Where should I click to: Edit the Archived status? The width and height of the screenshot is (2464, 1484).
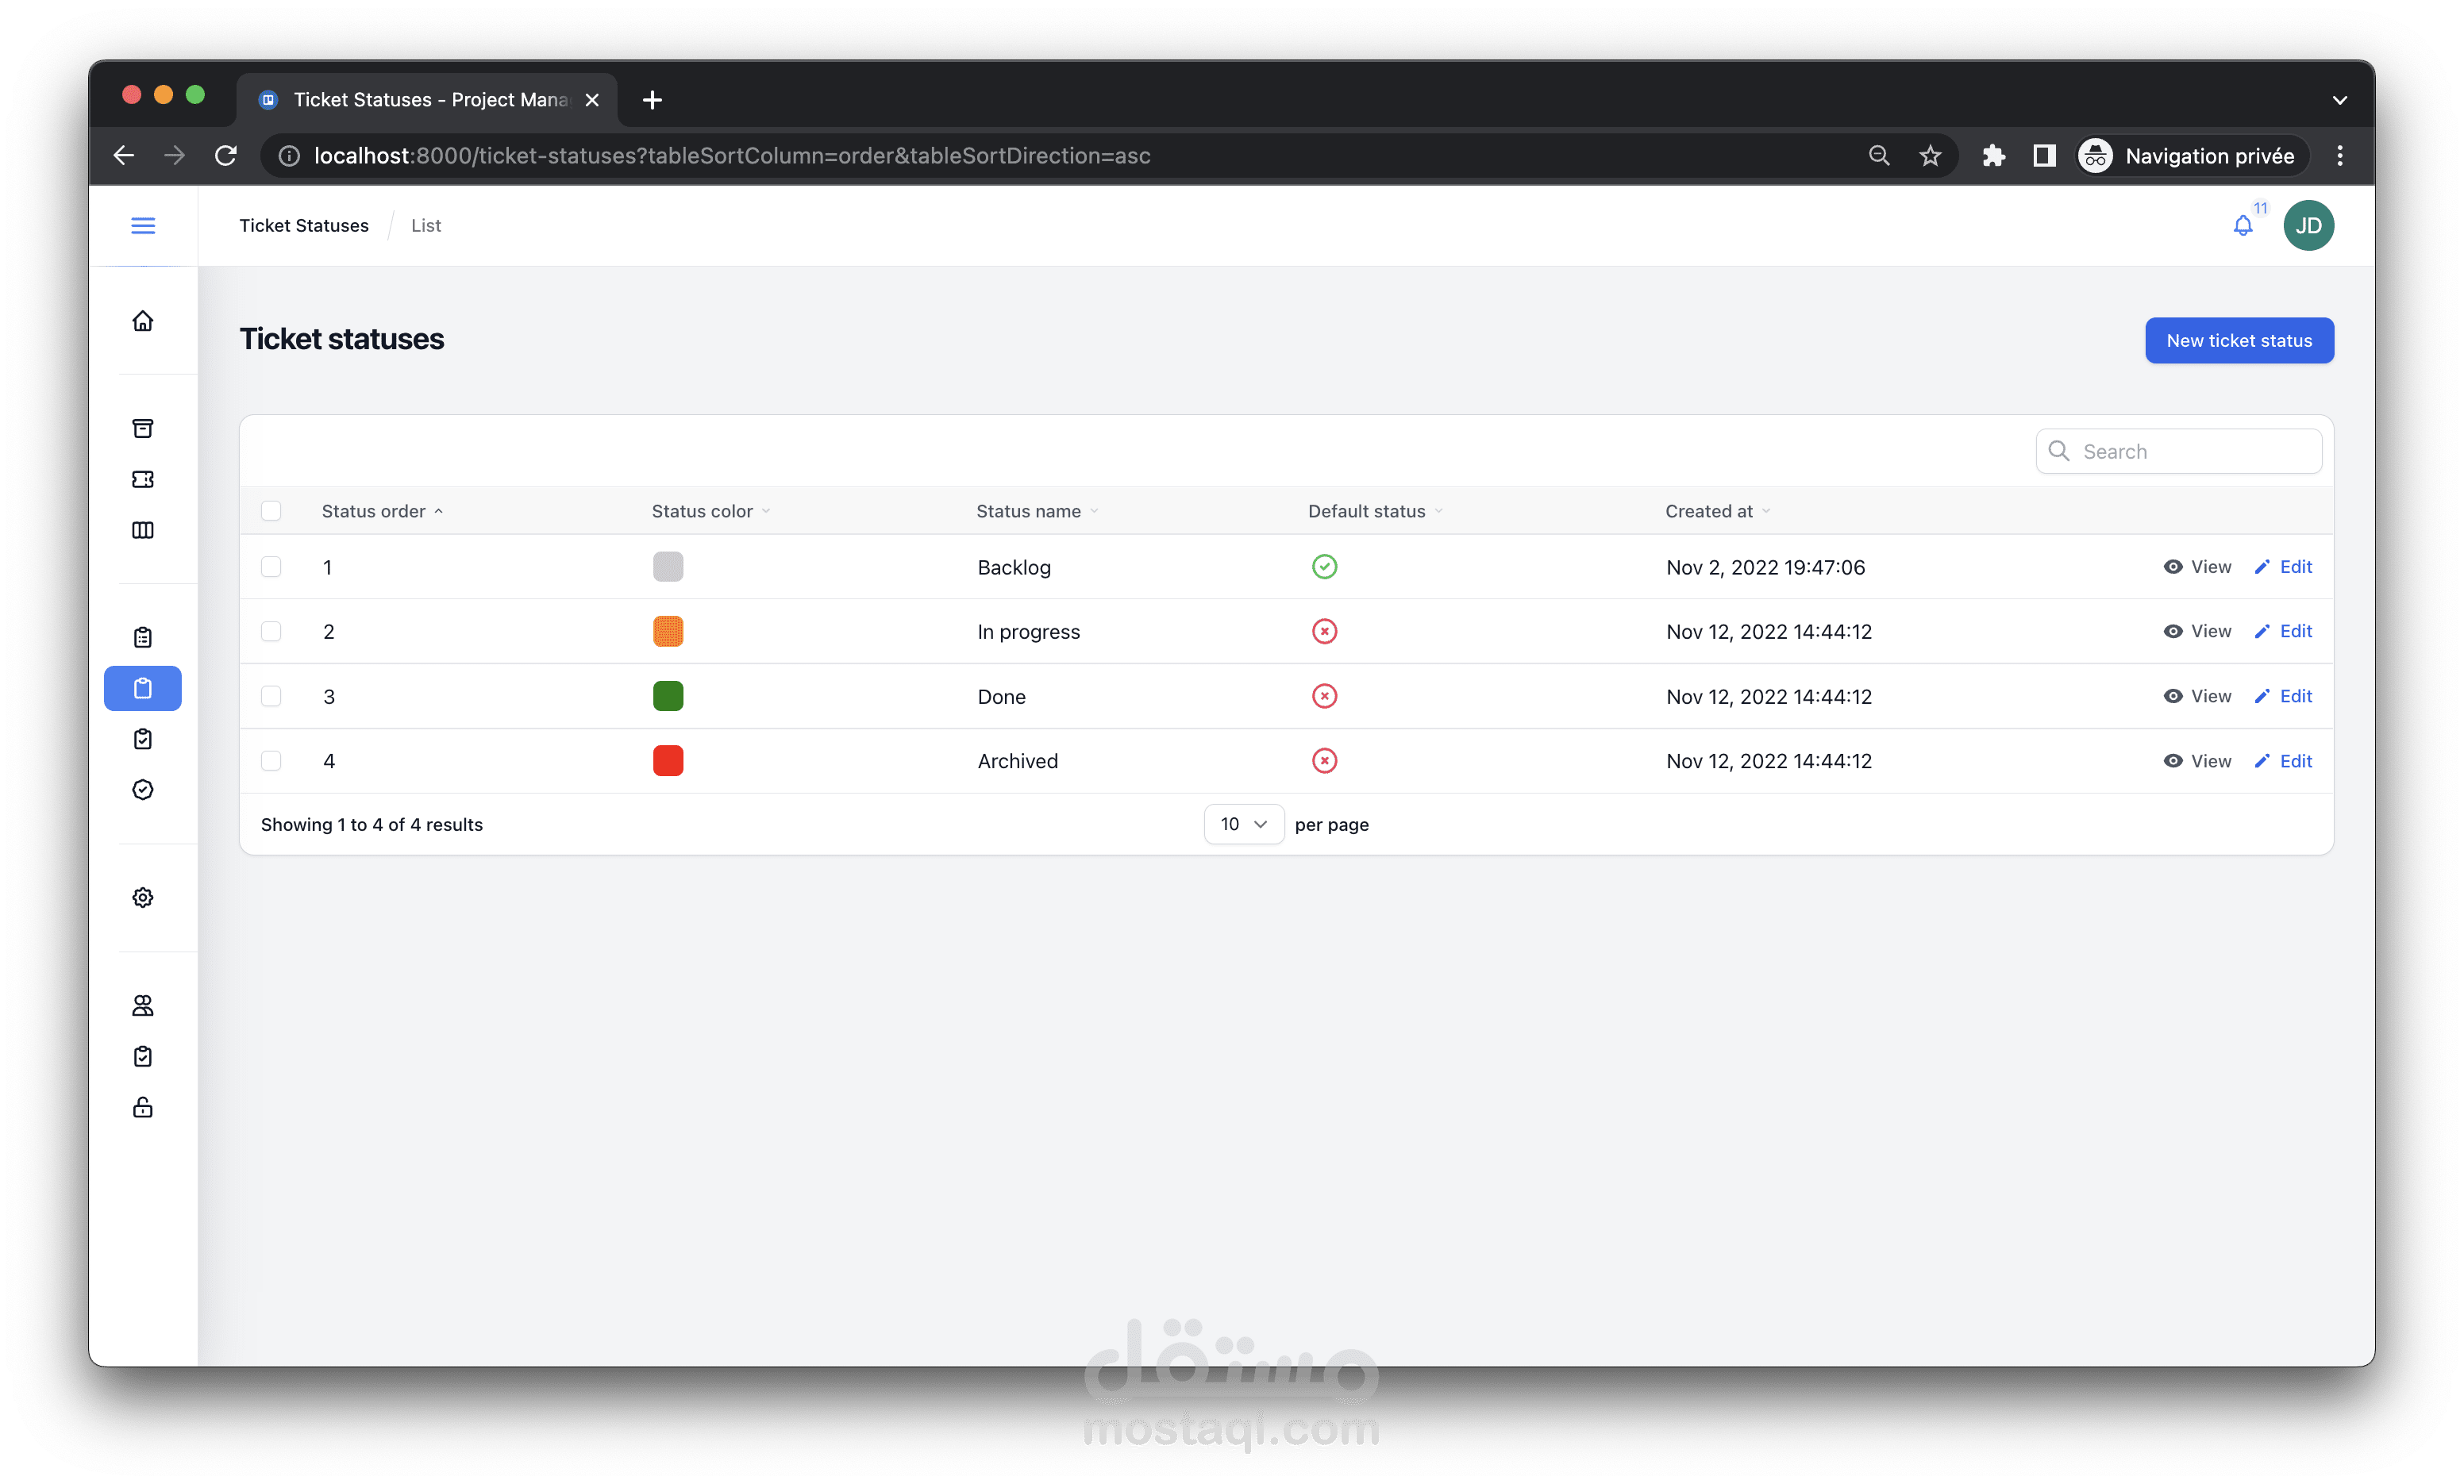click(x=2283, y=761)
